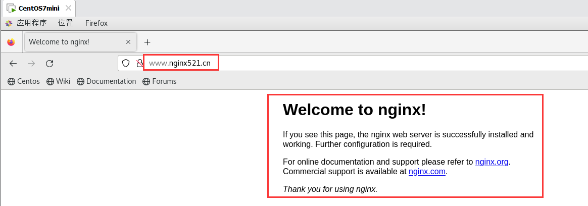Follow the nginx.org link
The width and height of the screenshot is (588, 206).
pyautogui.click(x=492, y=162)
